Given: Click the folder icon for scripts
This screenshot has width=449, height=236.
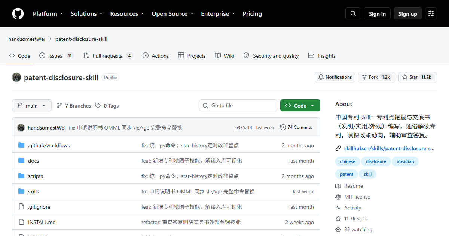Looking at the screenshot, I should point(21,176).
